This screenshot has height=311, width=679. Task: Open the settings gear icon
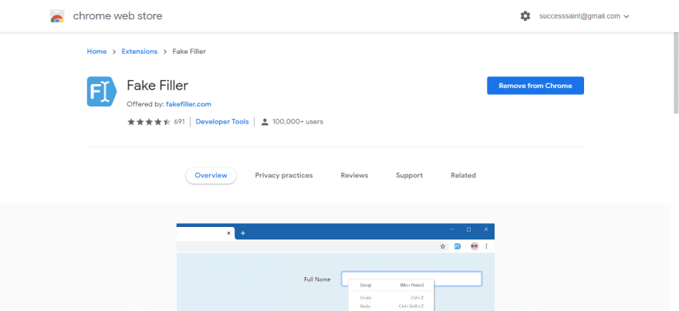[525, 16]
